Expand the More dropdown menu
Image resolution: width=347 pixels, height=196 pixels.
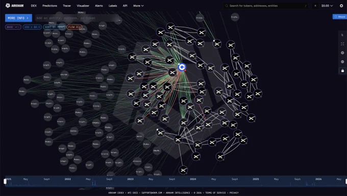point(138,6)
